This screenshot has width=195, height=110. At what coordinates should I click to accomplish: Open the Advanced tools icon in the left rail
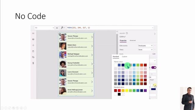(33, 63)
